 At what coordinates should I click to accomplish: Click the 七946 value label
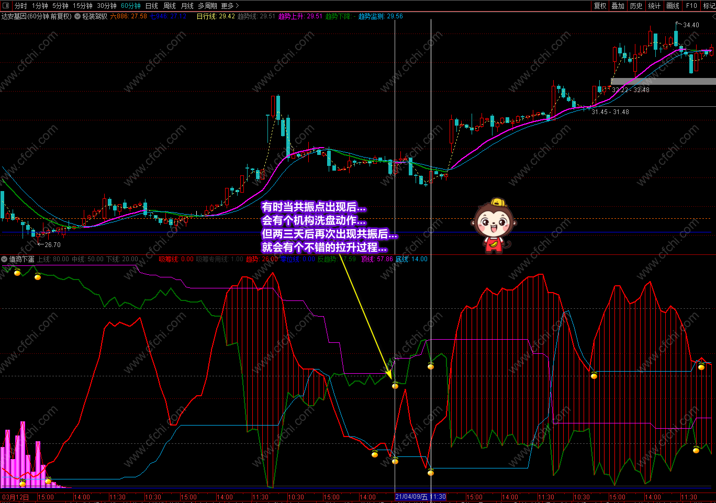click(168, 16)
